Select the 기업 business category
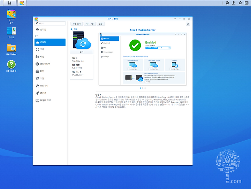The image size is (251, 189). [x=50, y=71]
